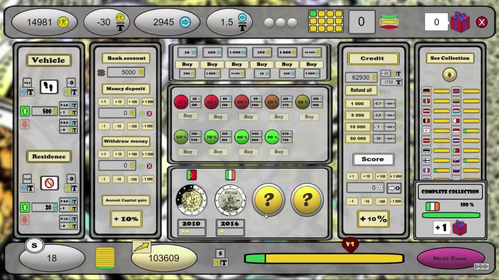Image resolution: width=499 pixels, height=280 pixels.
Task: Open the Score section
Action: [373, 159]
